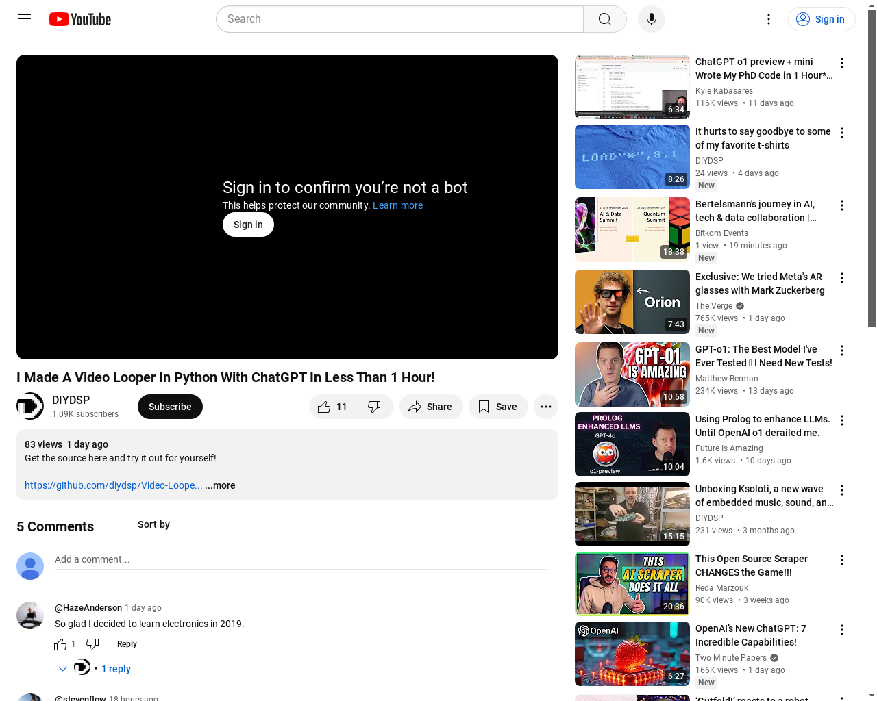Open @HazeAnderson commenter avatar
The height and width of the screenshot is (701, 877).
[x=30, y=615]
